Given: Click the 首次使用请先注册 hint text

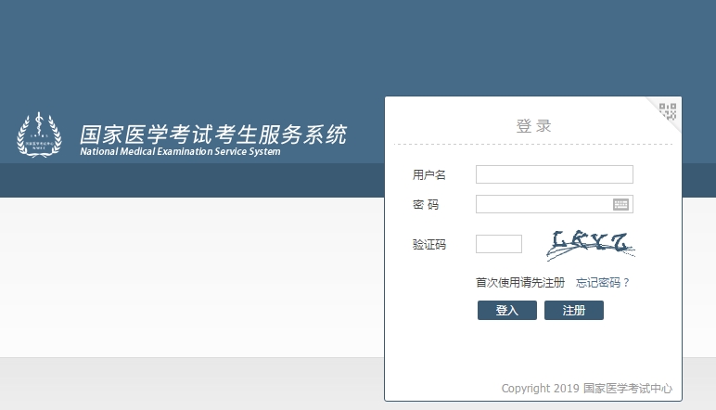Looking at the screenshot, I should pos(519,283).
